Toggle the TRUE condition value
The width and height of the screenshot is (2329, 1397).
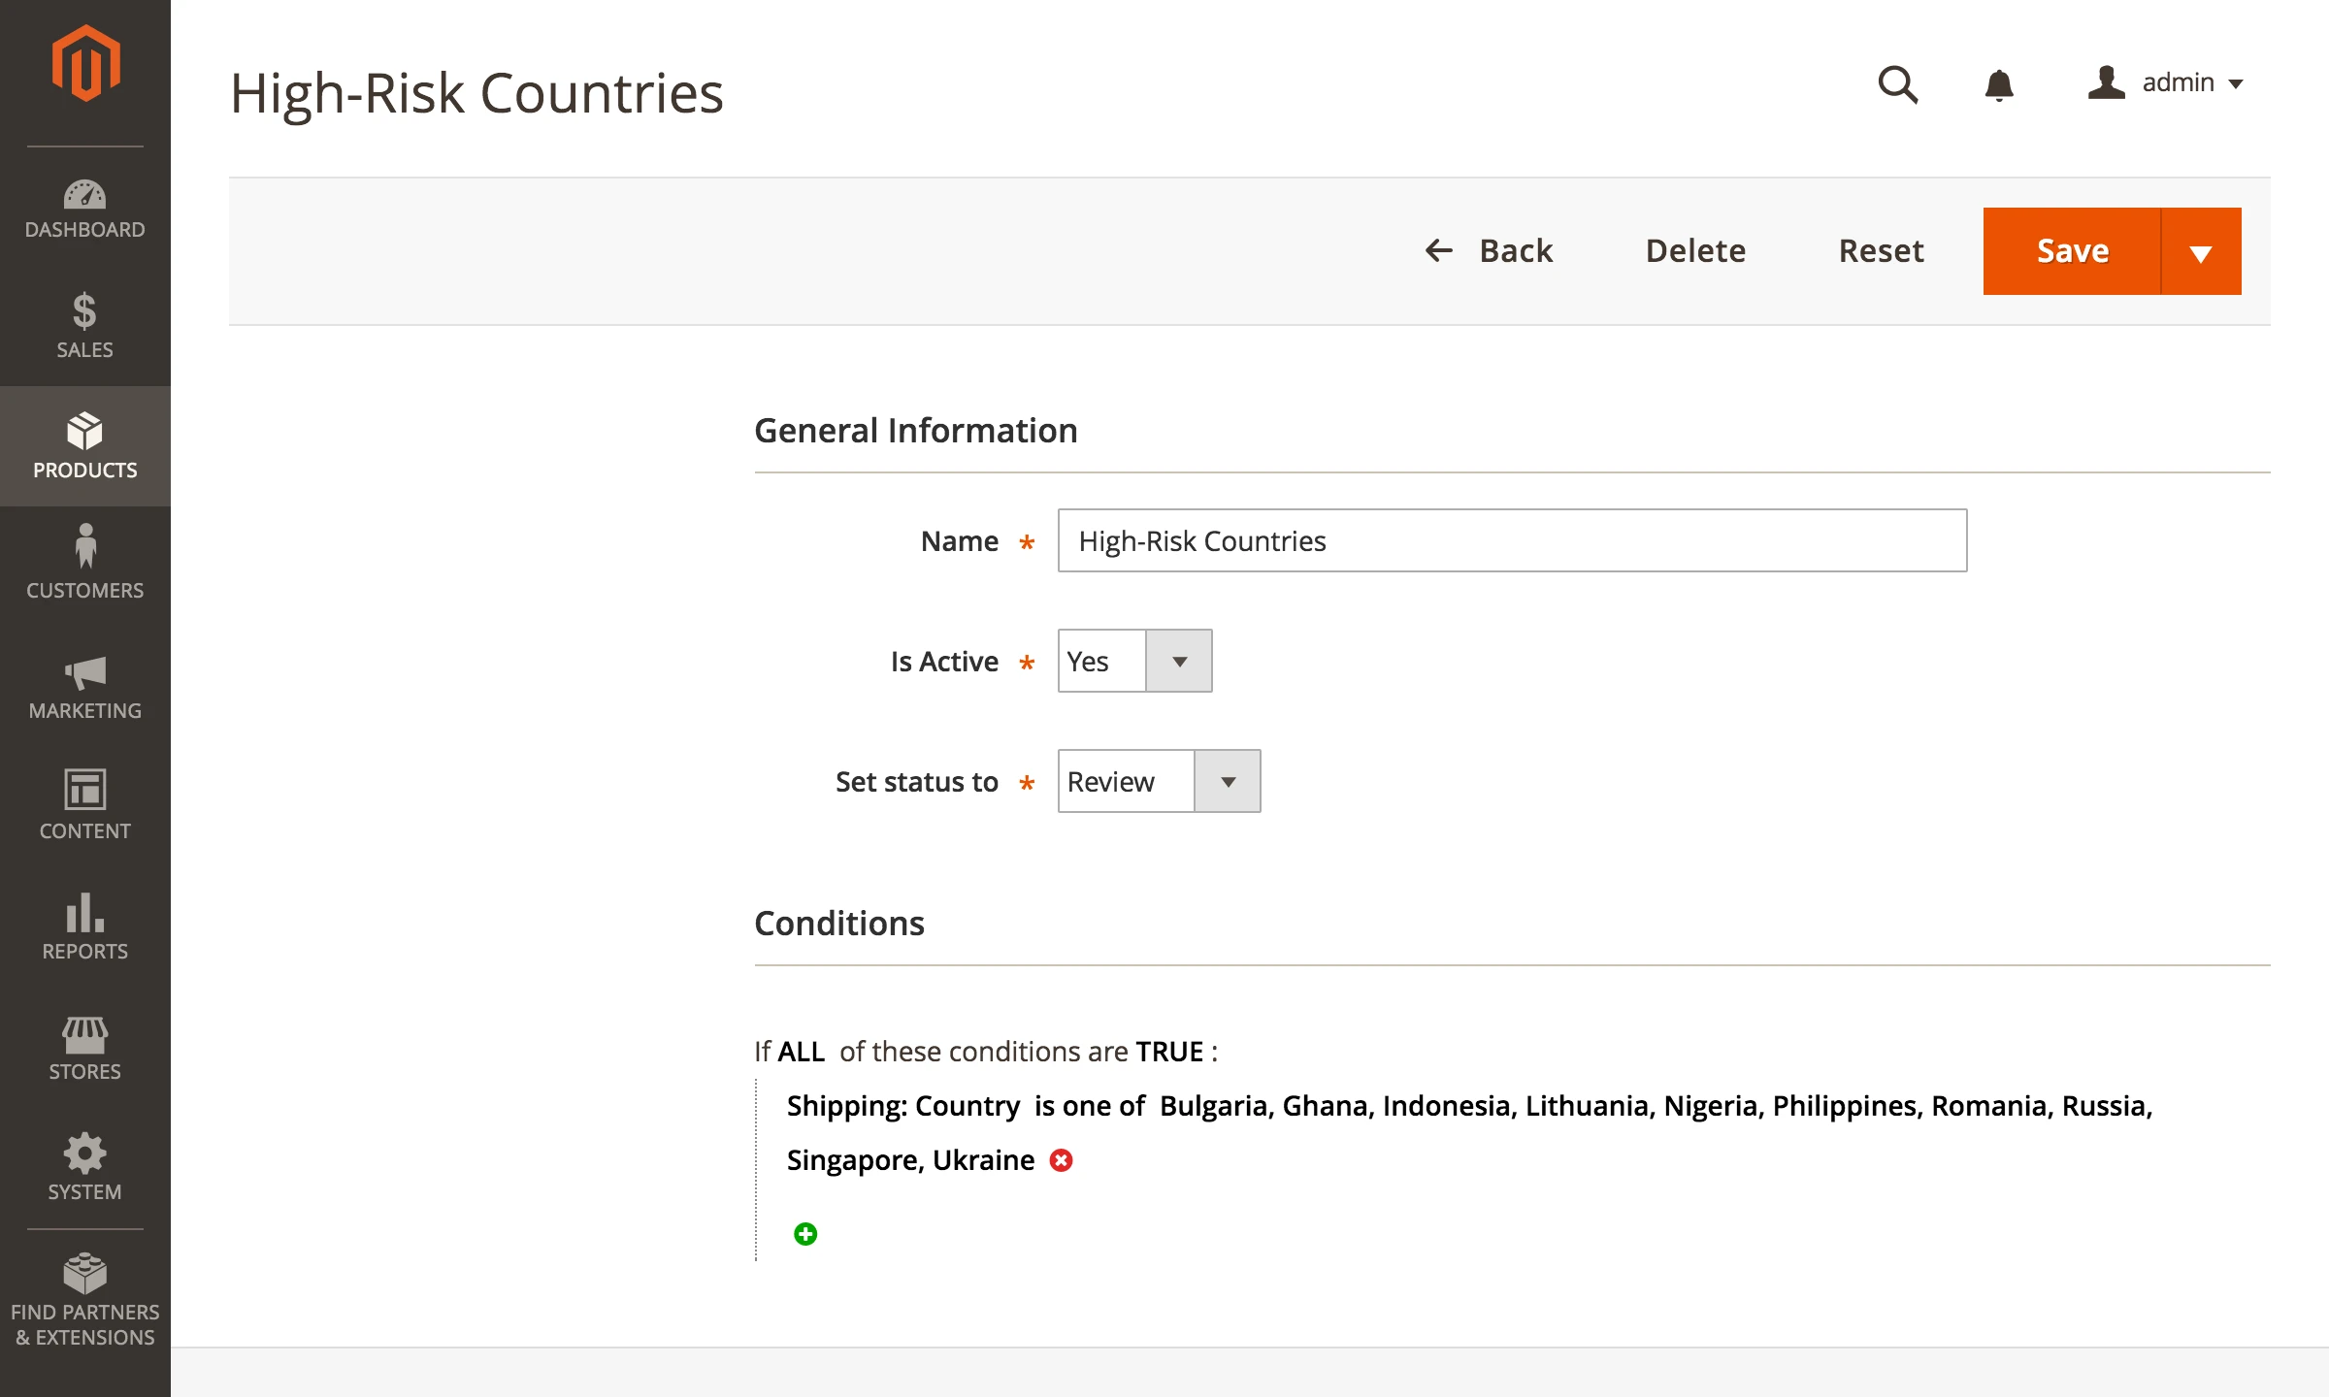coord(1170,1051)
